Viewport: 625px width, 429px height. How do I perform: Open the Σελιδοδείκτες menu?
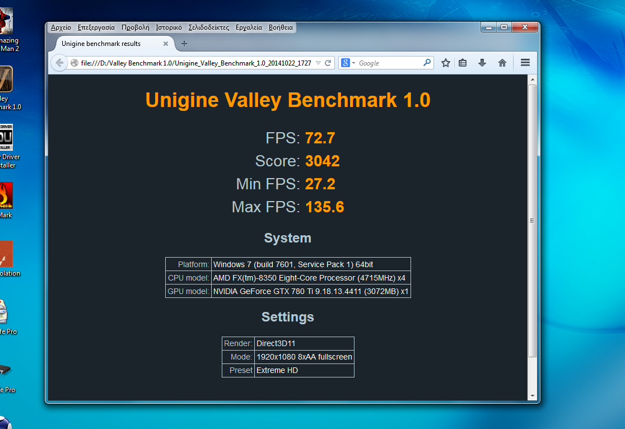208,27
